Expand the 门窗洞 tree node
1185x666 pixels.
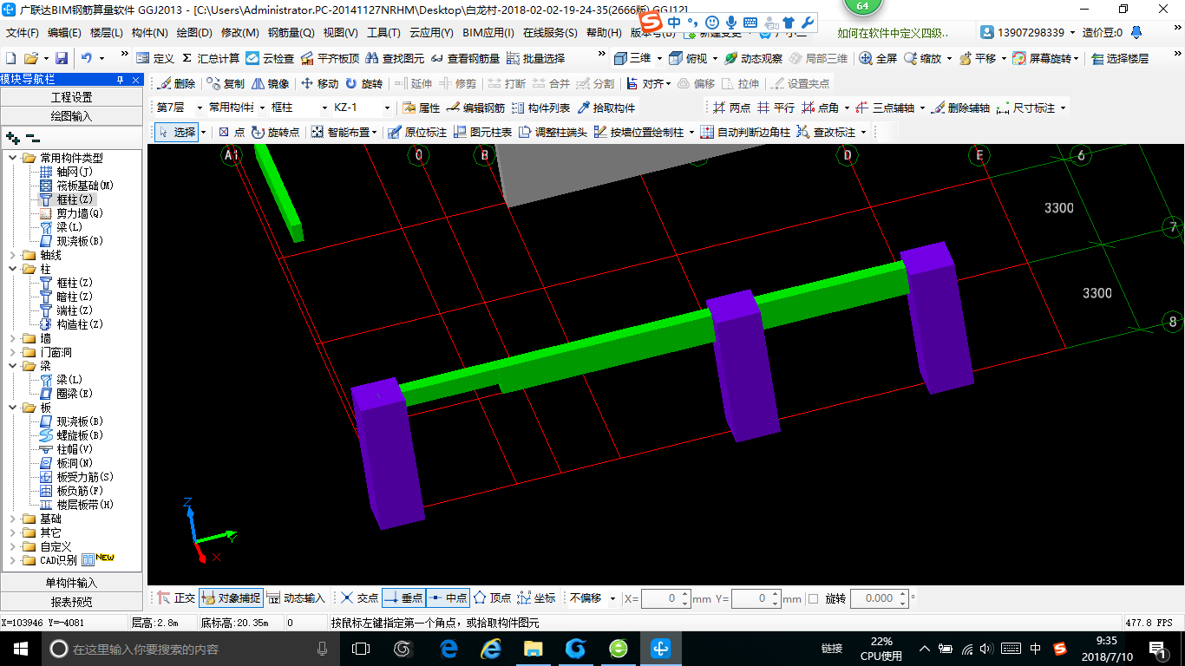(x=12, y=352)
